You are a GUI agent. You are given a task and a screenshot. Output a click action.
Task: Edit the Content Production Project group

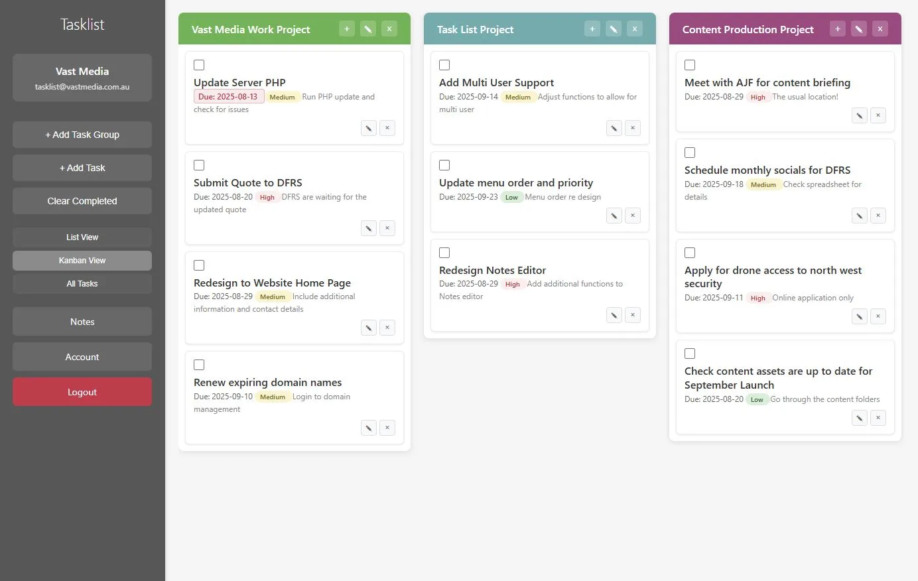click(859, 29)
